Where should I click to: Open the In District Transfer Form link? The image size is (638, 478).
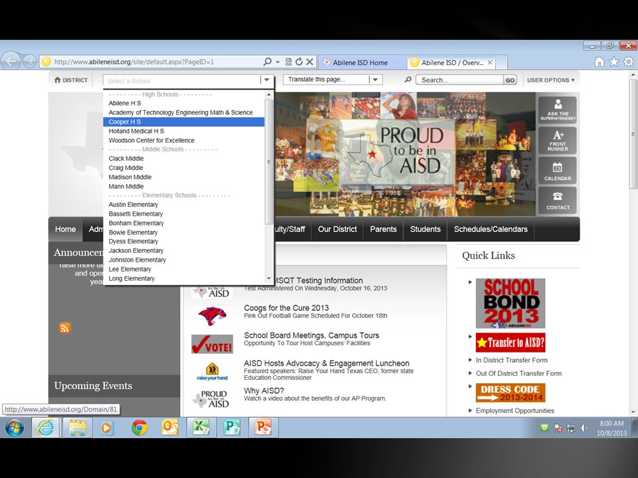click(x=512, y=360)
